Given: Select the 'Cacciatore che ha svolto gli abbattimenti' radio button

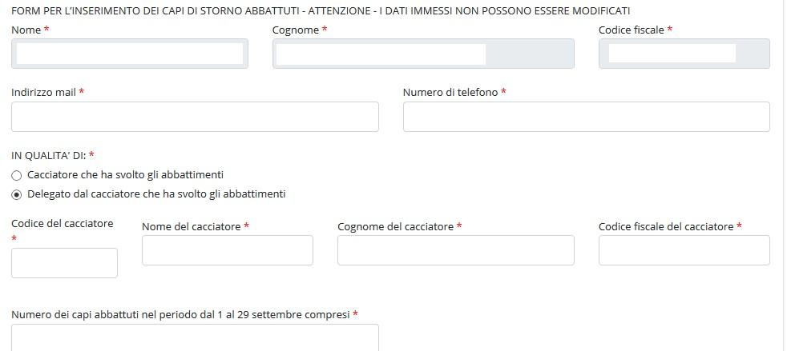Looking at the screenshot, I should [17, 176].
